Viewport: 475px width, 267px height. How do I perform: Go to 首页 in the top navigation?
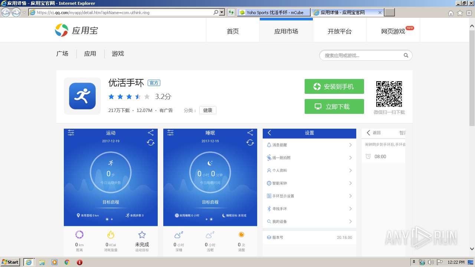233,31
